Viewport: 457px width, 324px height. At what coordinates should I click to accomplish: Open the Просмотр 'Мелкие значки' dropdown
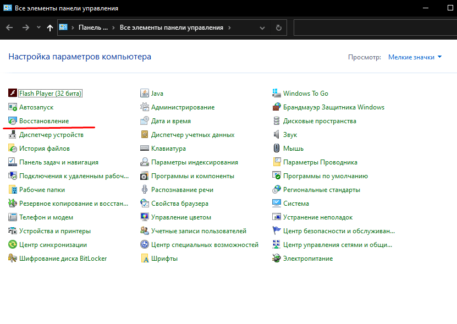click(411, 57)
